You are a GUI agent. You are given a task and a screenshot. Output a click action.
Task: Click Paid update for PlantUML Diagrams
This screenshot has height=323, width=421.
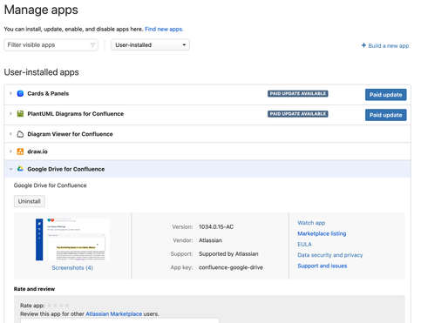[x=385, y=115]
